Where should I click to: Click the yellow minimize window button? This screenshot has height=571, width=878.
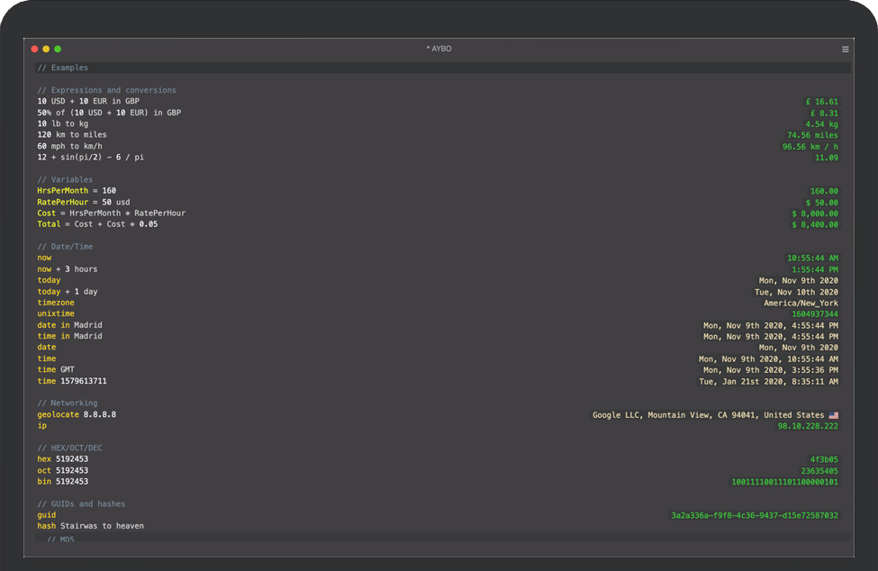[47, 49]
